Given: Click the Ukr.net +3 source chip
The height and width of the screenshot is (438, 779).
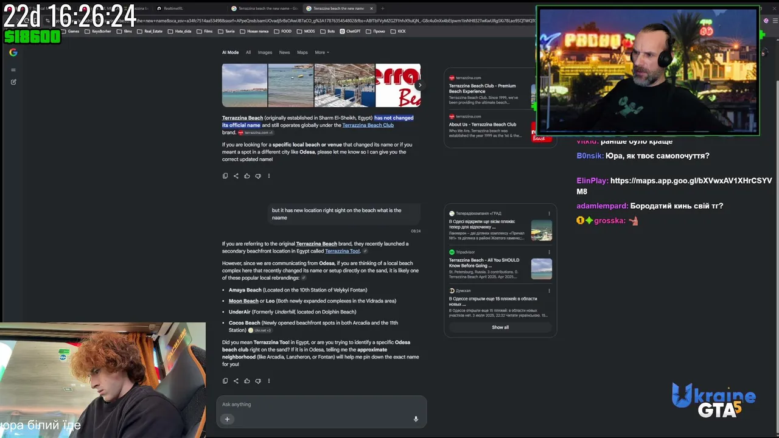Looking at the screenshot, I should (x=259, y=330).
